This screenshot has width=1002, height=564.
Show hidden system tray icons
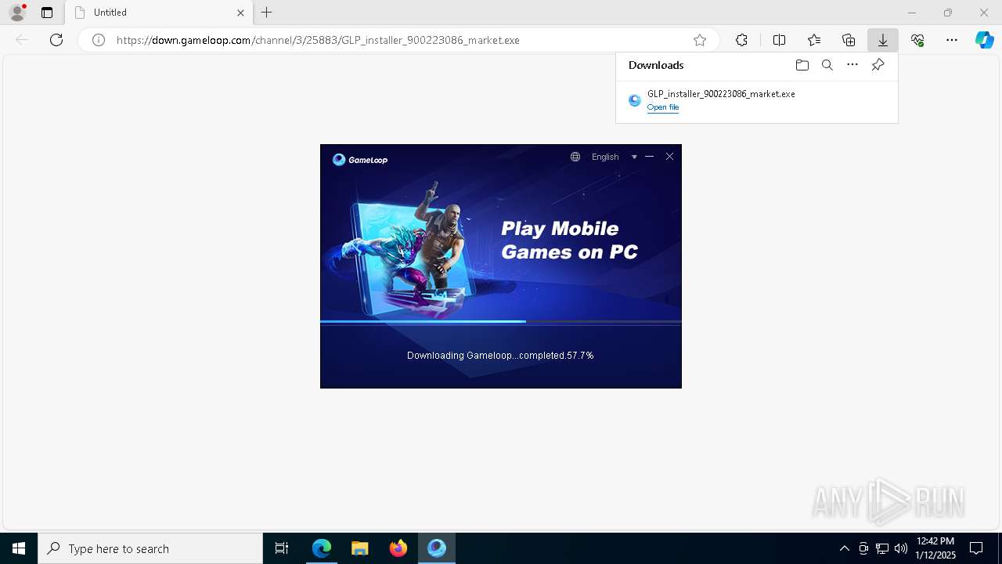(x=844, y=548)
